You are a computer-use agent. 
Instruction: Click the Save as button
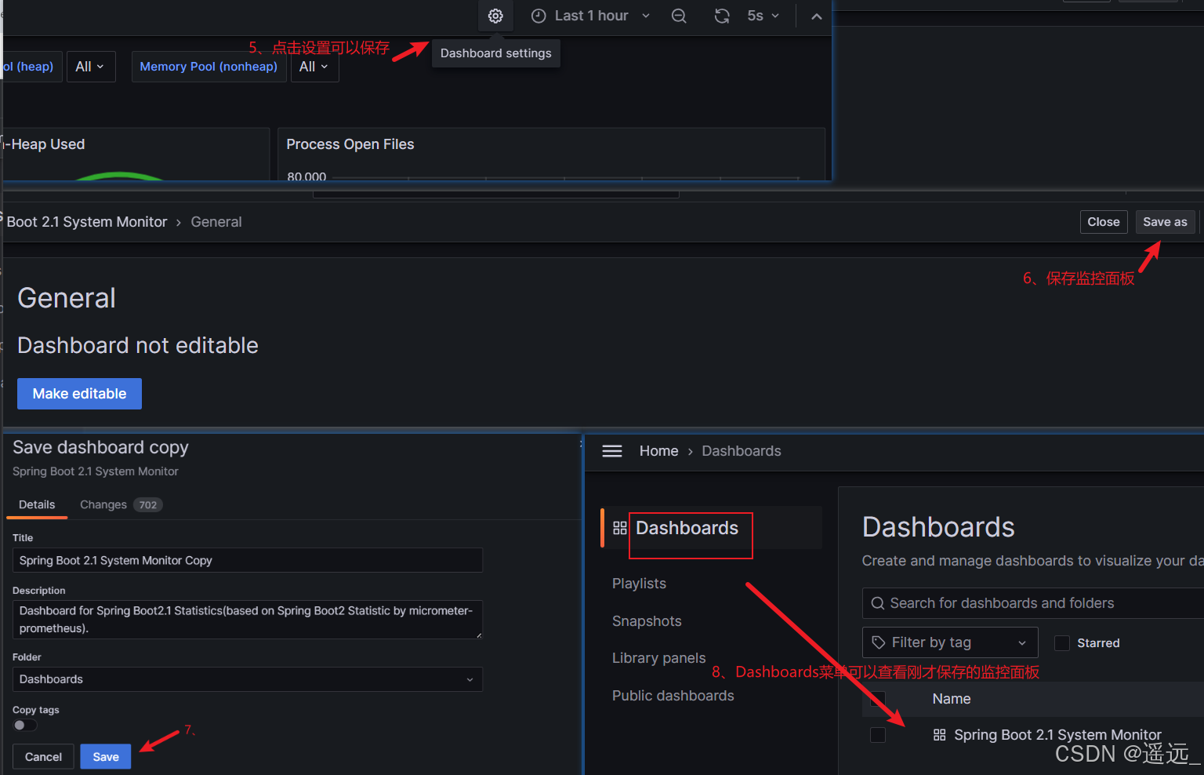click(1165, 222)
